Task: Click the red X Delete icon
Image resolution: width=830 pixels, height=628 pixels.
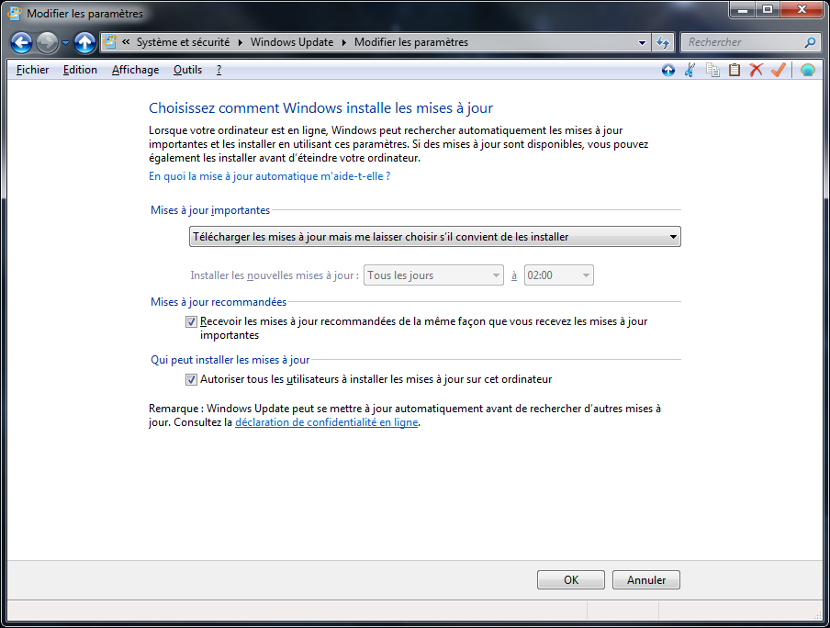Action: tap(756, 70)
